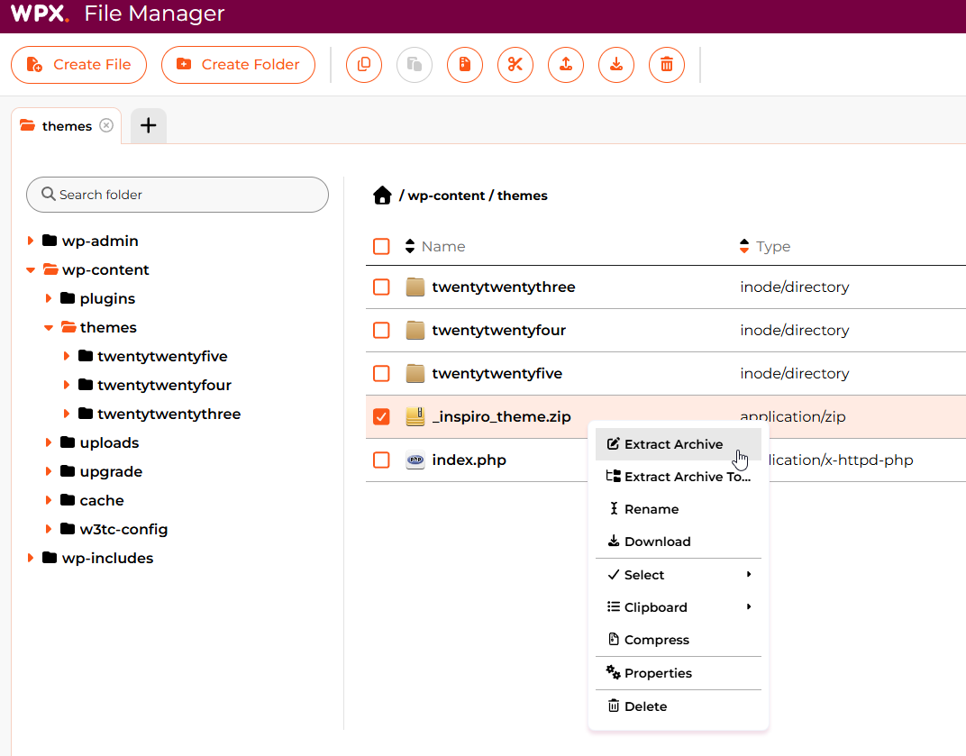Screen dimensions: 966x756
Task: Click the twentytwentyfour folder icon in file list
Action: pyautogui.click(x=415, y=331)
